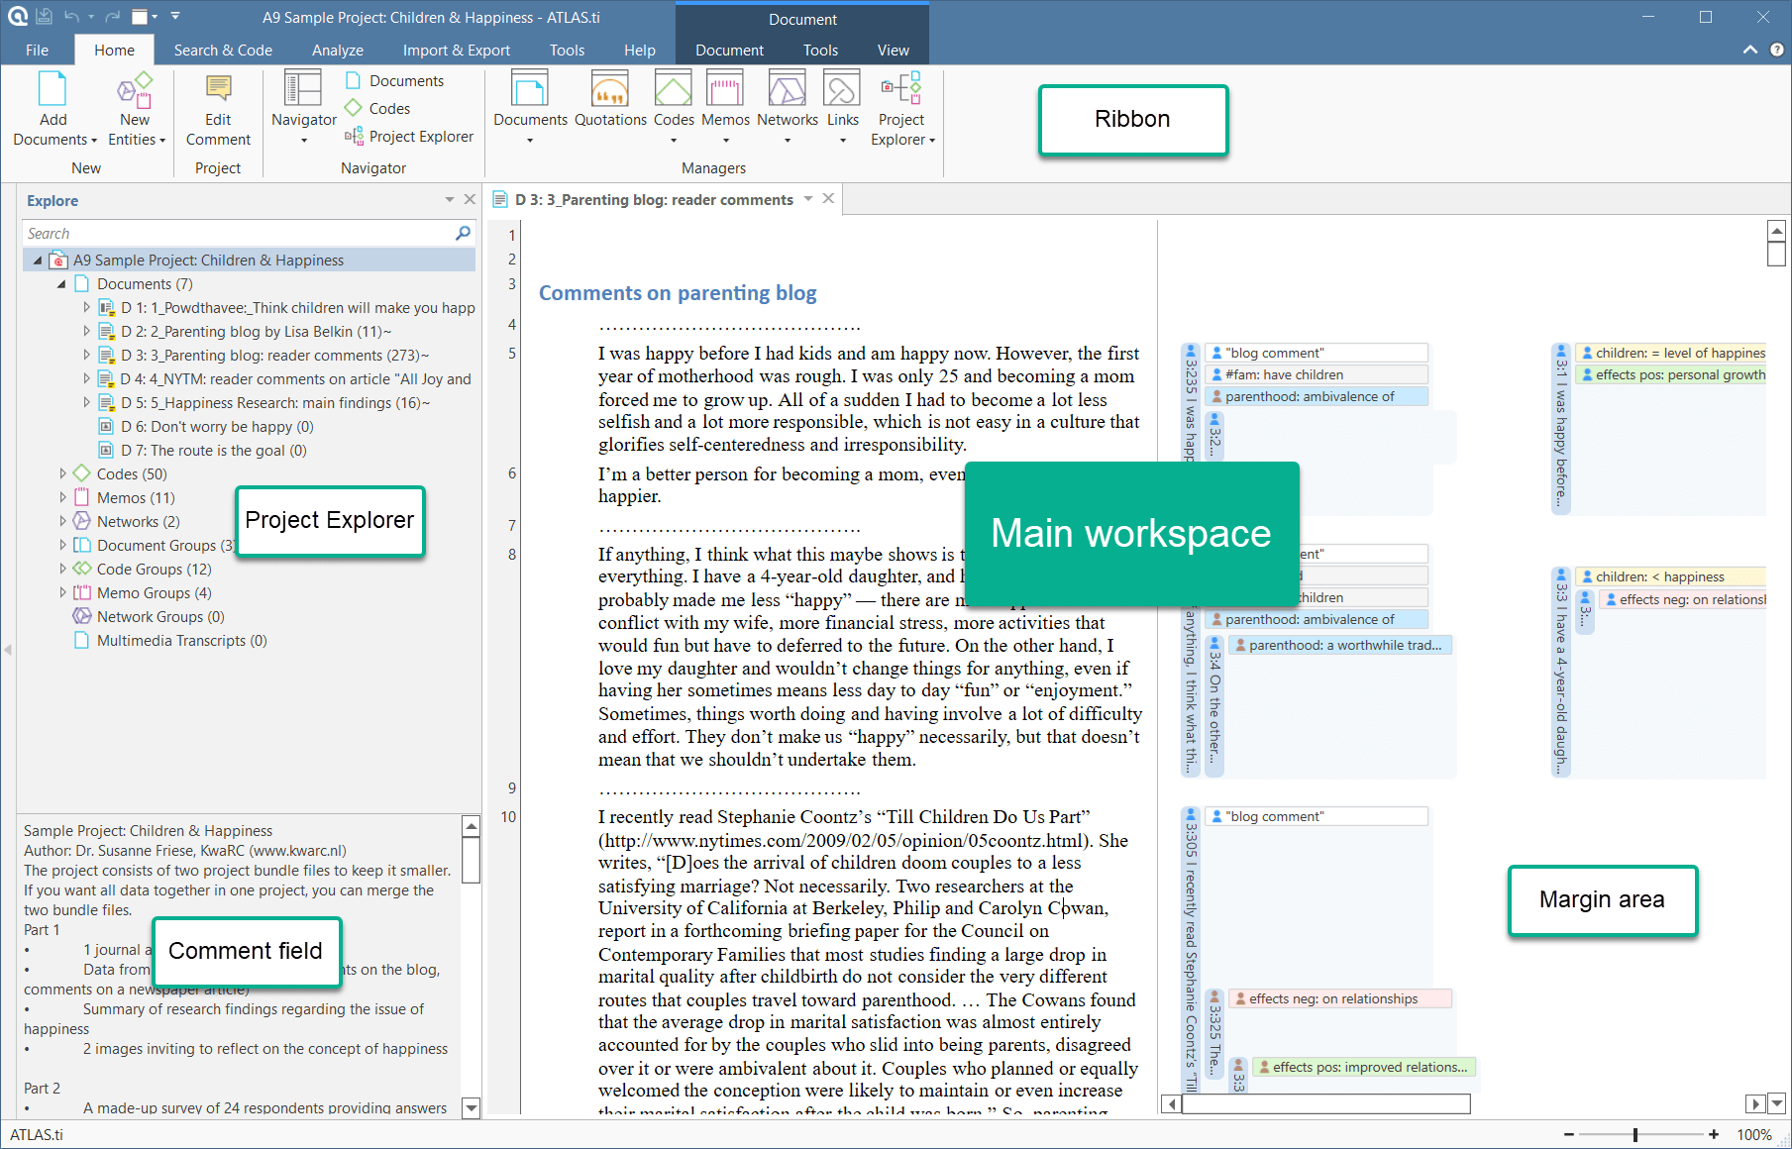Expand the Add Documents dropdown arrow
The image size is (1792, 1149).
(x=94, y=141)
